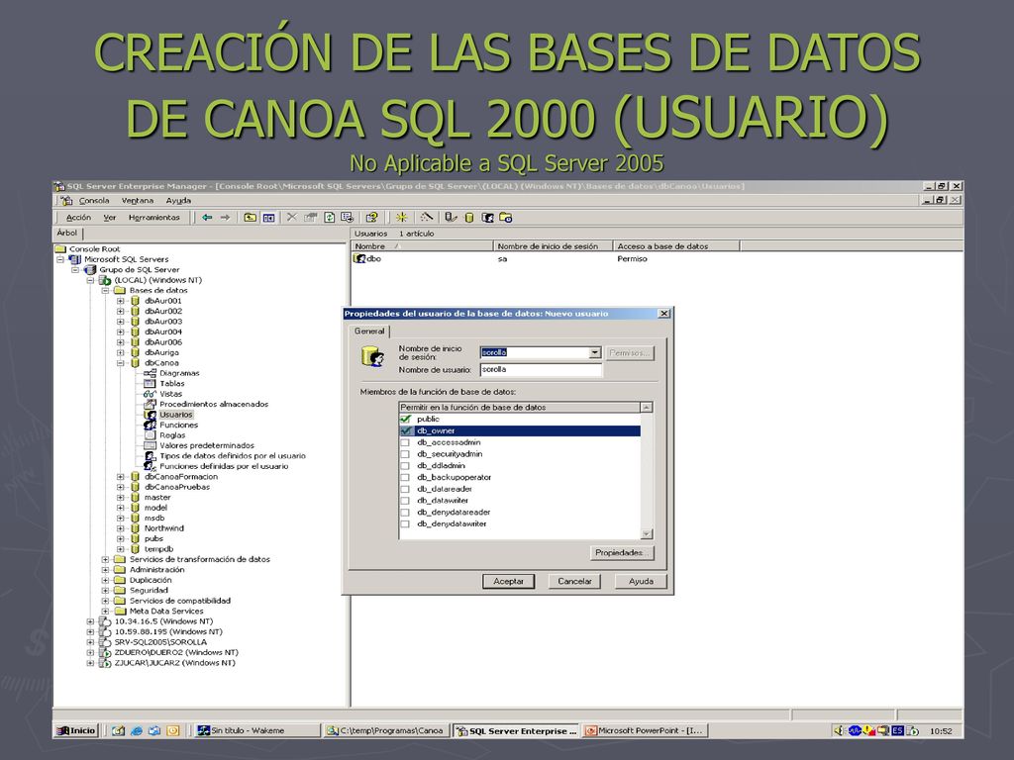Enable the db_ddladmin checkbox

point(405,466)
